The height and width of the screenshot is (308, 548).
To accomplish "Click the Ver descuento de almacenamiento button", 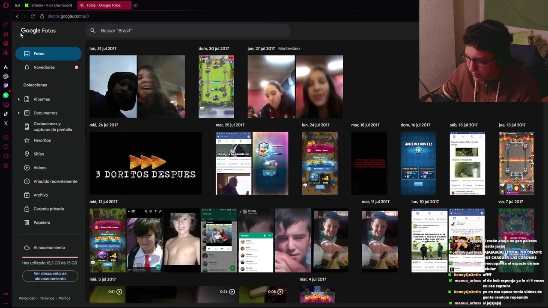I will (50, 276).
